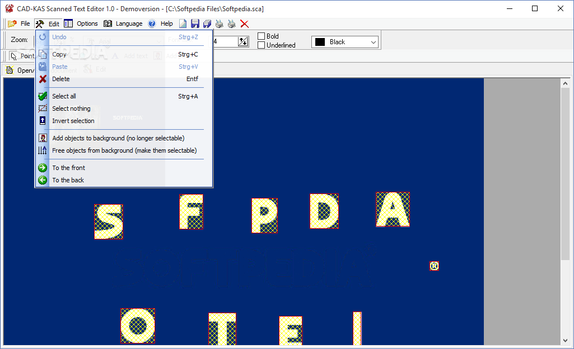Choose Invert selection from the menu
The image size is (574, 349).
point(124,121)
